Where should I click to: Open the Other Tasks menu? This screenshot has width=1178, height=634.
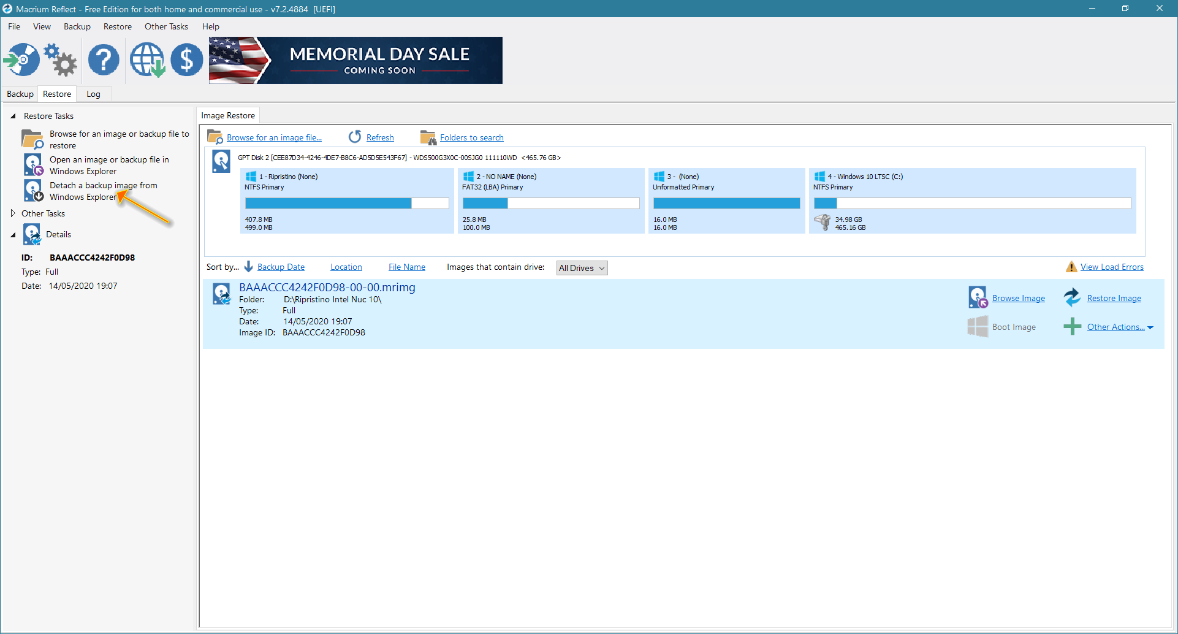166,26
